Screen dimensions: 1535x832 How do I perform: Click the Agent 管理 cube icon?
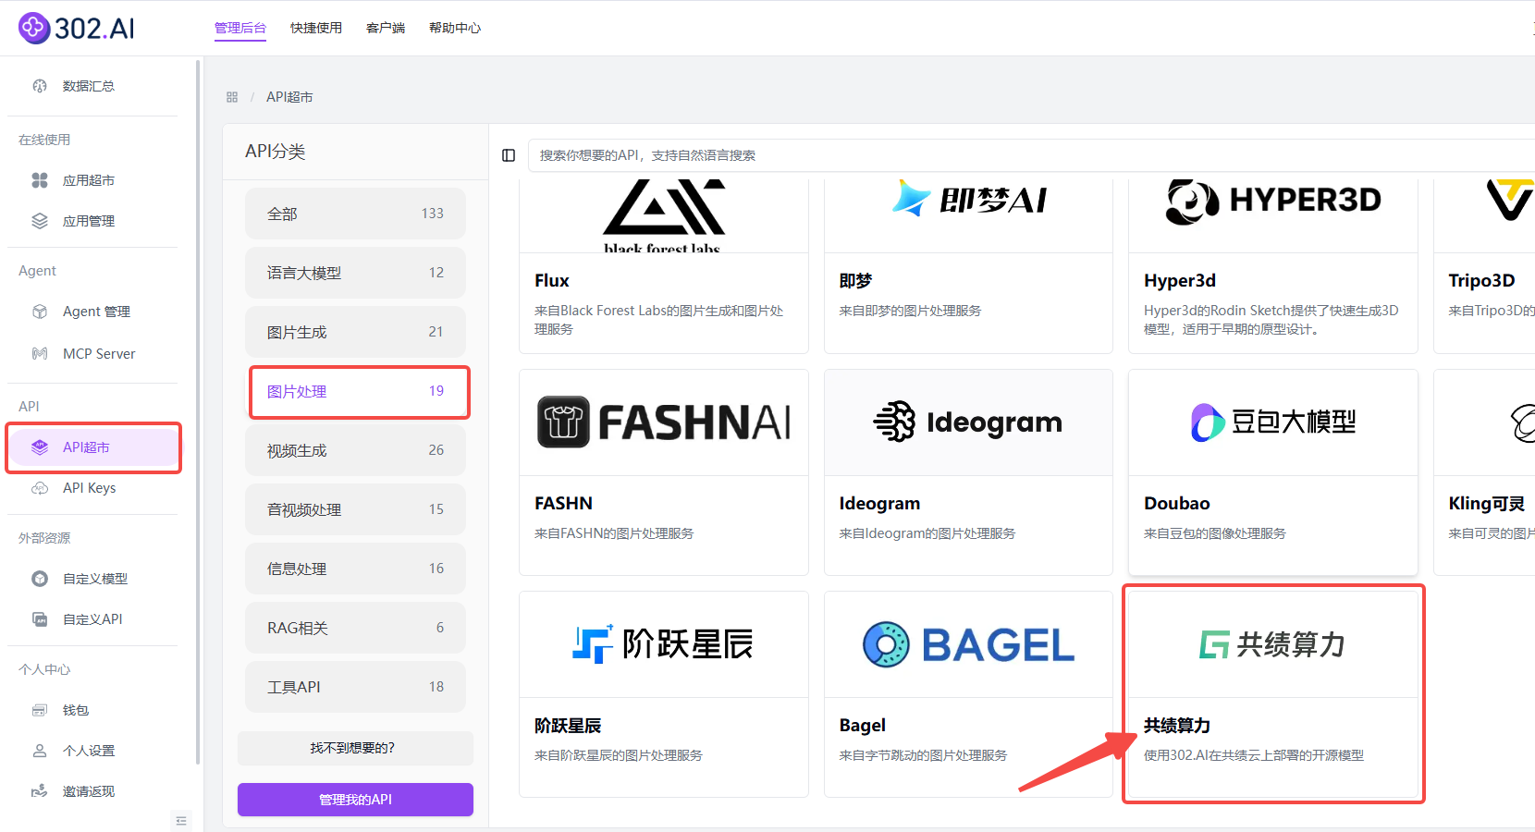click(40, 312)
